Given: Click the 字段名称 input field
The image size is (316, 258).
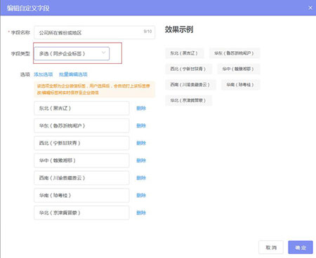Looking at the screenshot, I should tap(94, 32).
